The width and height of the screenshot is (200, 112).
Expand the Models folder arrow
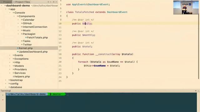(10, 66)
